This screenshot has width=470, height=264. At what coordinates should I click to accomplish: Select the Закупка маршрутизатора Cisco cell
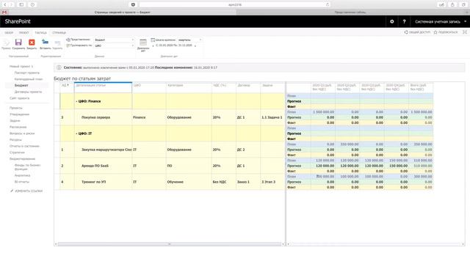(103, 150)
